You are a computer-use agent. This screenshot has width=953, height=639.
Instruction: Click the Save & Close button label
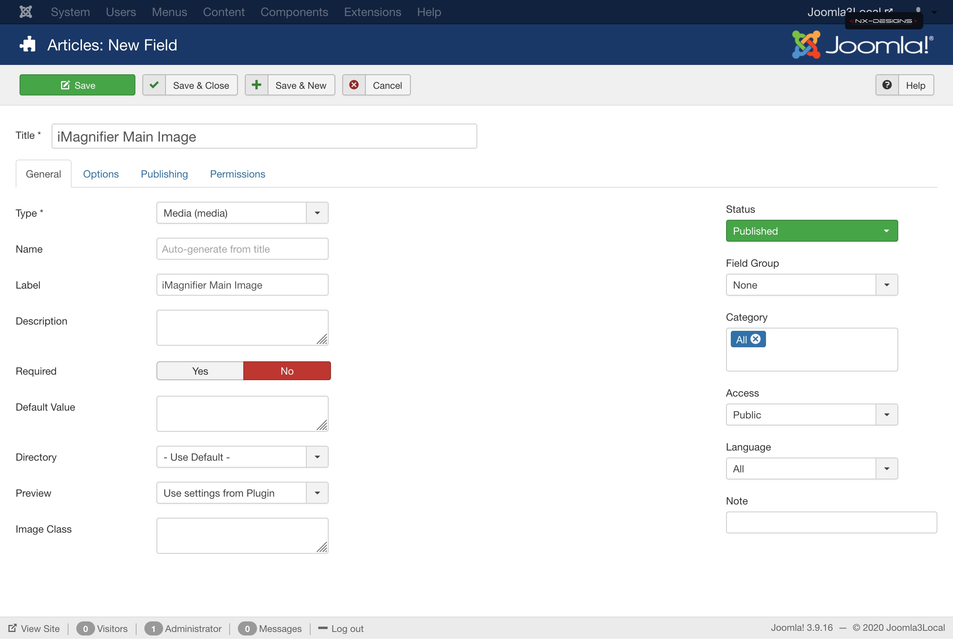[x=201, y=85]
